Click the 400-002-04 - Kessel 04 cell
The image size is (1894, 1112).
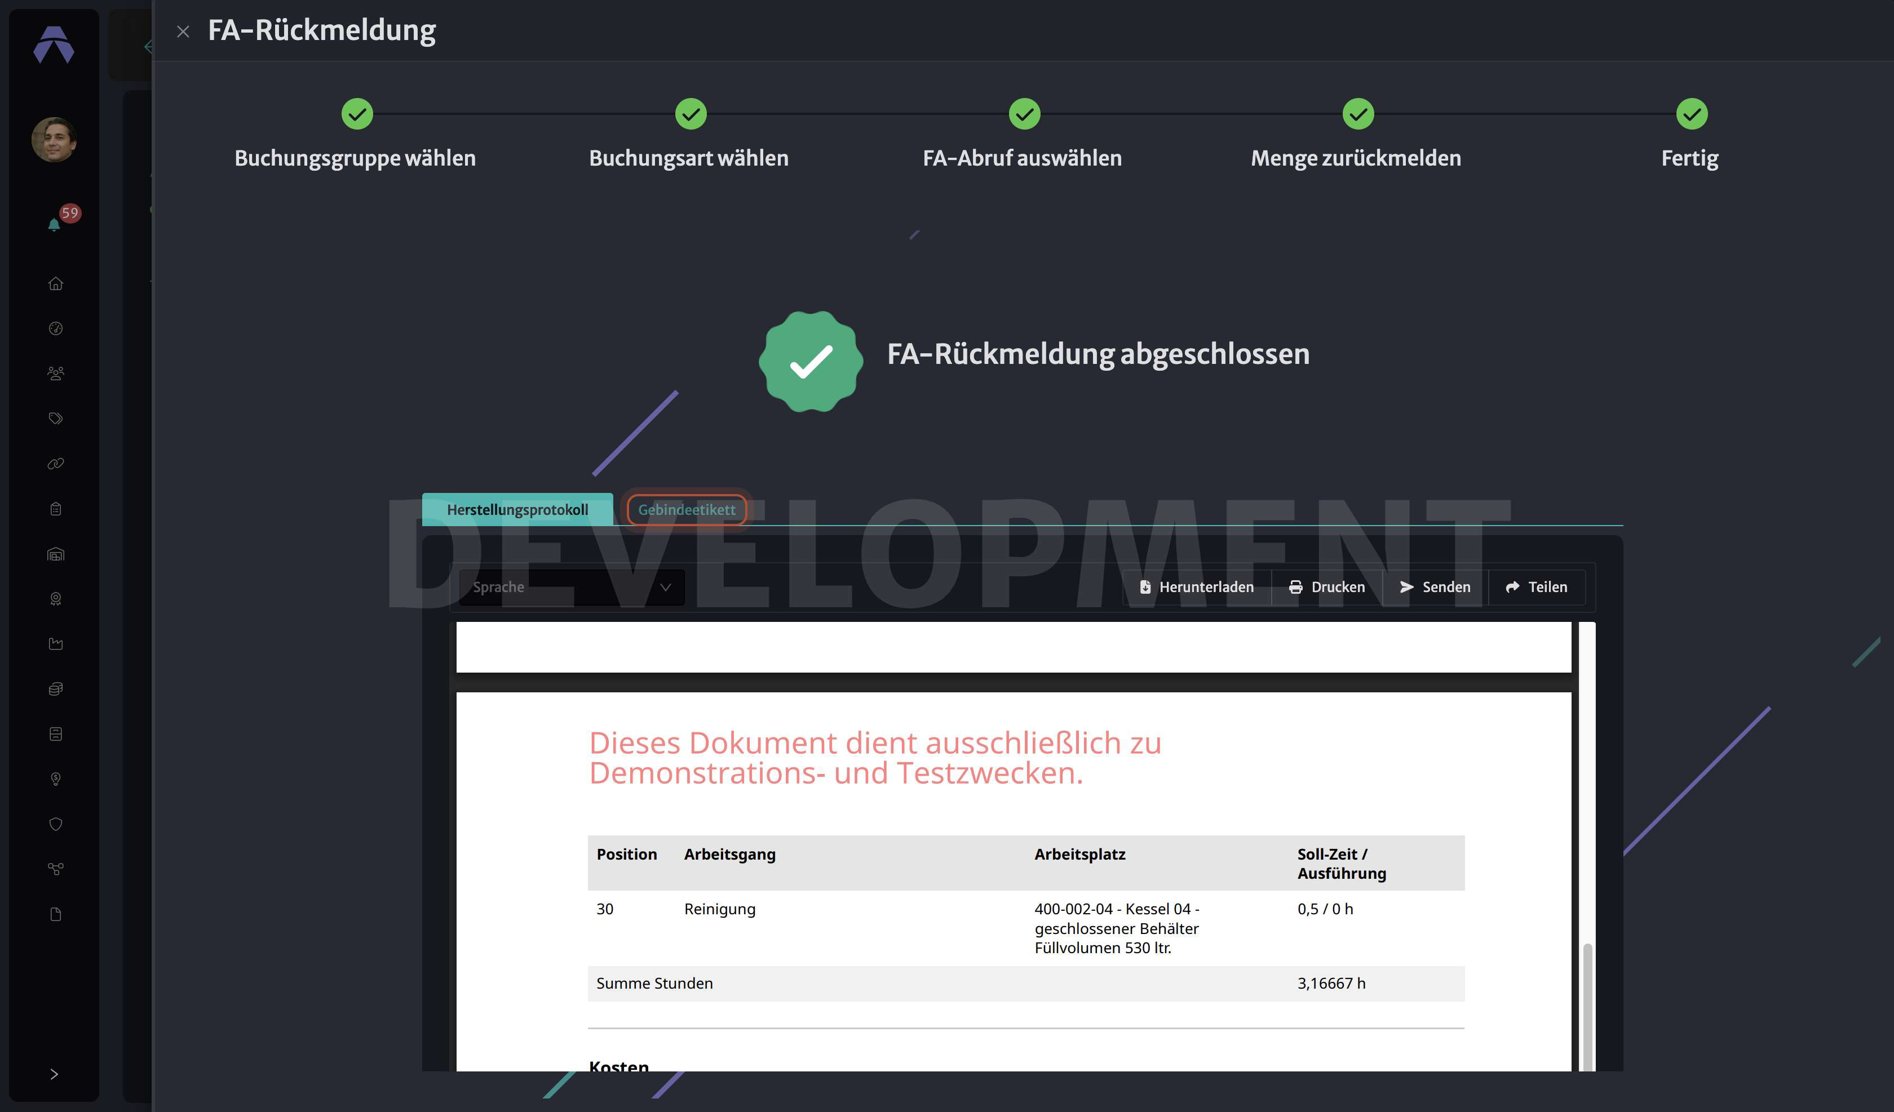(1117, 928)
